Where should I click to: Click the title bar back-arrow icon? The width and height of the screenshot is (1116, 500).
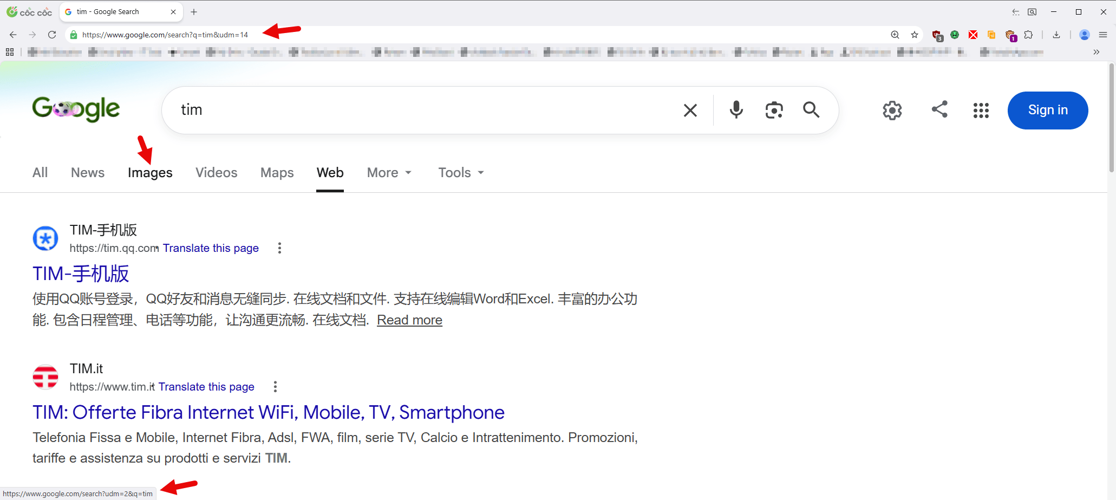1016,12
